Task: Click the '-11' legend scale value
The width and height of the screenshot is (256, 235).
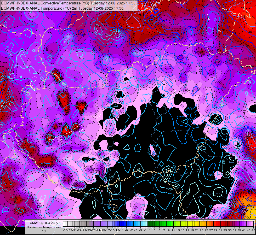Action: tap(122, 230)
